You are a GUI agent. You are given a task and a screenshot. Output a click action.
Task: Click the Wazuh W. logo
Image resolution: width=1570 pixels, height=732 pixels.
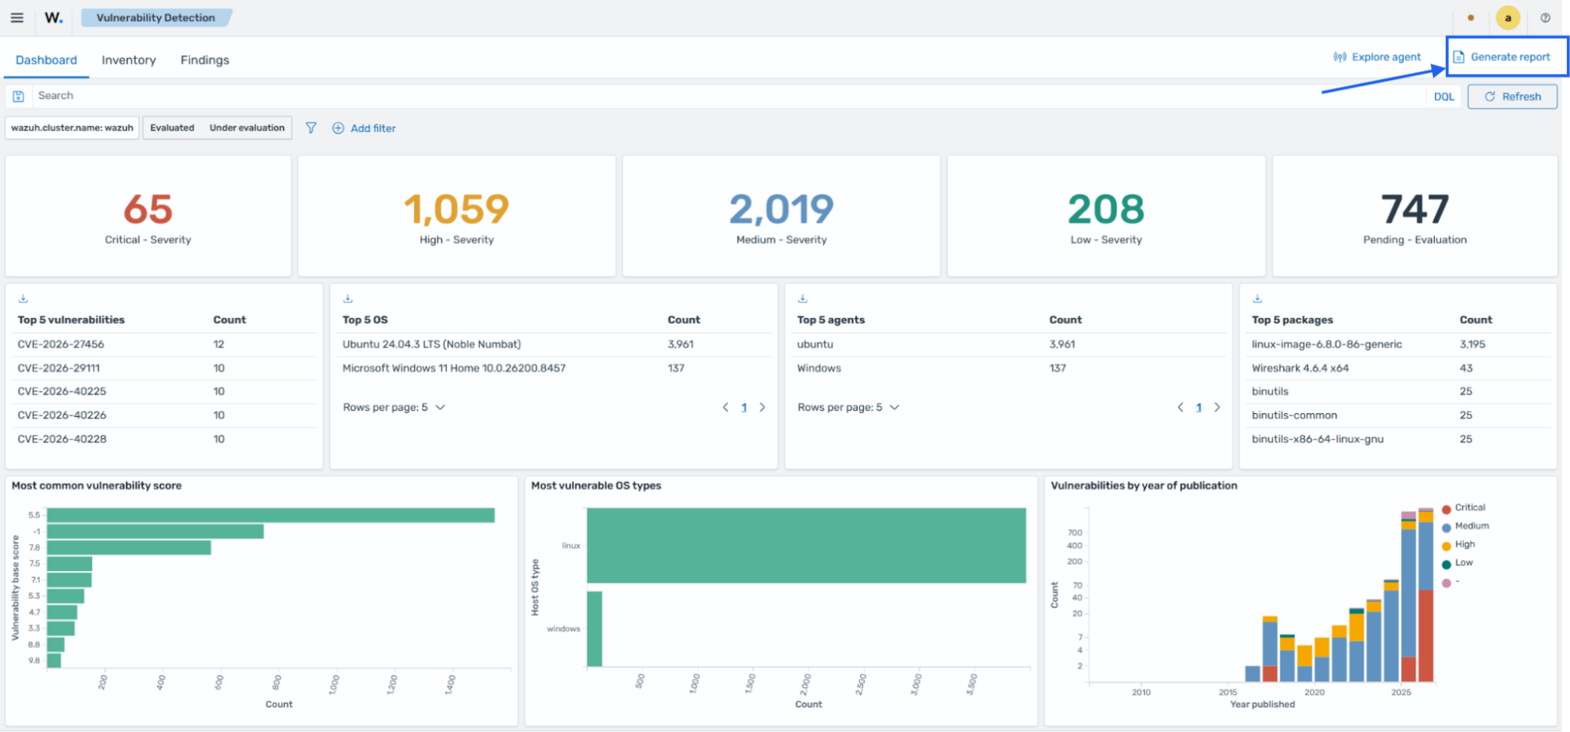(53, 17)
